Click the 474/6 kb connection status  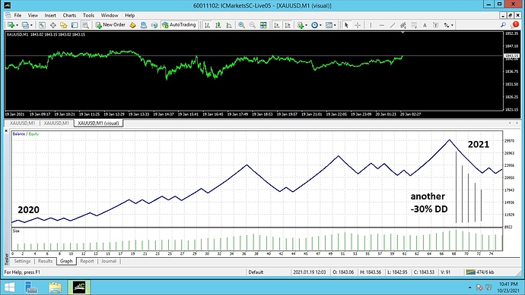[480, 272]
